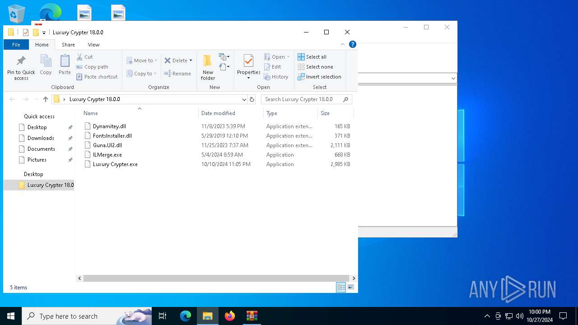This screenshot has height=325, width=578.
Task: Click Edit in the Open group
Action: [273, 67]
